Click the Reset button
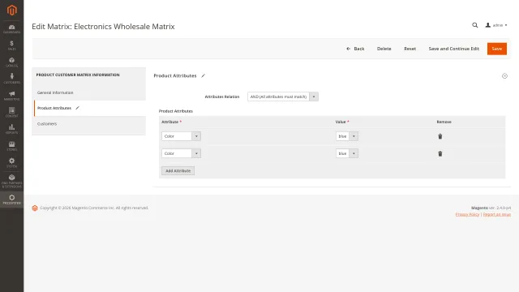The width and height of the screenshot is (519, 292). click(410, 49)
